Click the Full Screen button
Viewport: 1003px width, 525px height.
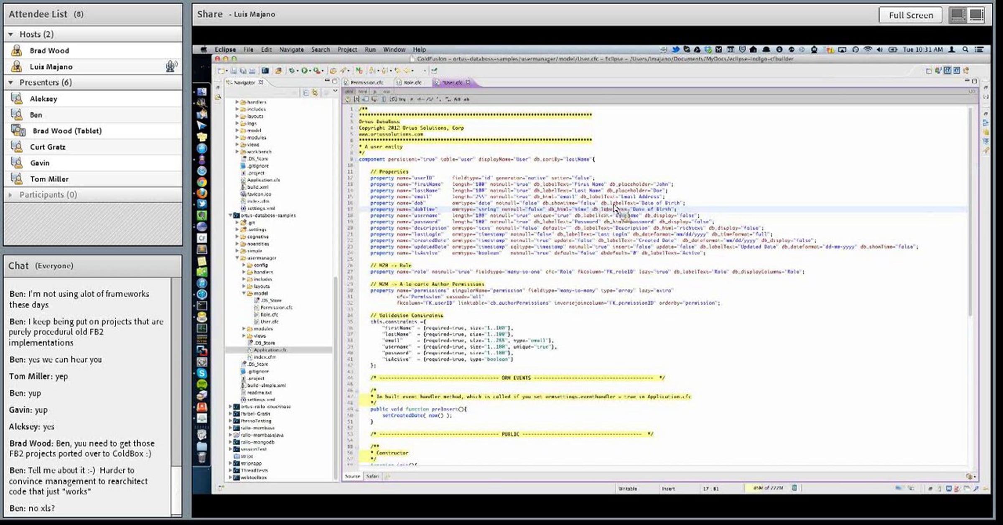911,15
